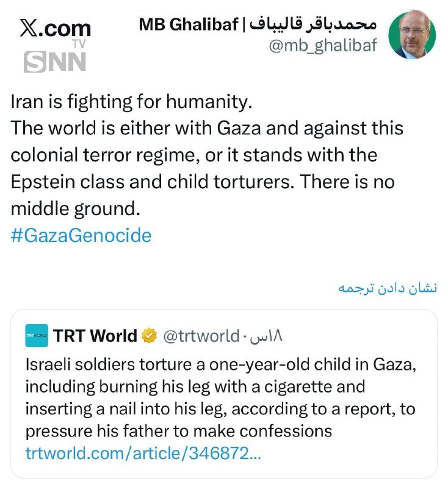Click the SNN watermark logo
The width and height of the screenshot is (448, 489).
pos(55,61)
